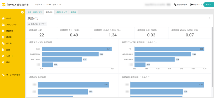Click the テスト bar in 承認ステップ別 承認時間
Image resolution: width=214 pixels, height=98 pixels.
pyautogui.click(x=77, y=49)
